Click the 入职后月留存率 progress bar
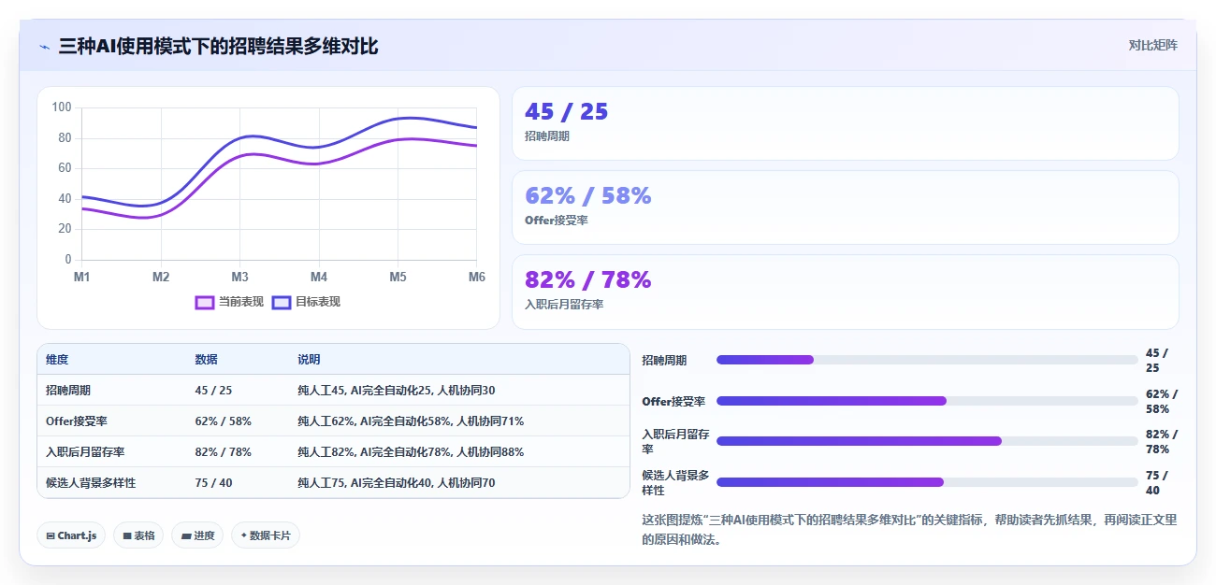Screen dimensions: 1216x585 click(927, 441)
